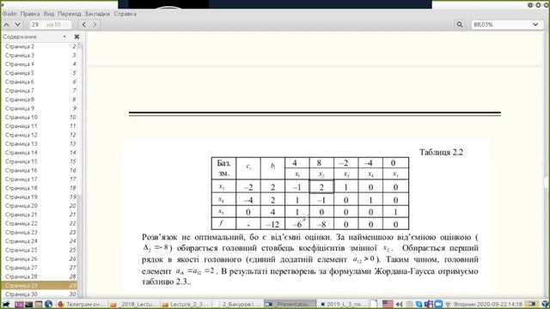Click the –12 value in the f row
The image size is (550, 309).
click(272, 224)
